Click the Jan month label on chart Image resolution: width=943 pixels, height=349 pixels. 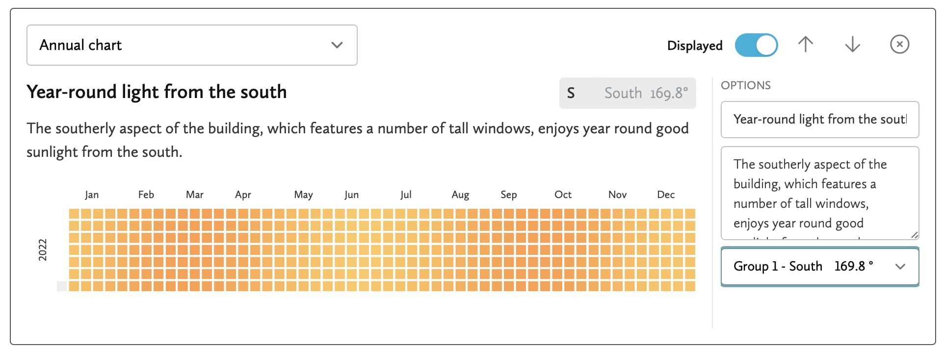[92, 195]
